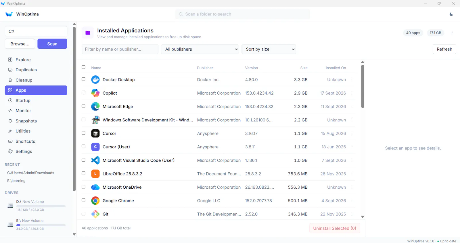Tick the Microsoft OneDrive checkbox
Image resolution: width=460 pixels, height=243 pixels.
coord(83,187)
